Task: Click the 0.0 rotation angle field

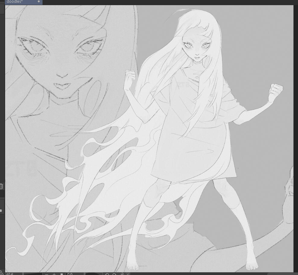Action: (x=70, y=274)
